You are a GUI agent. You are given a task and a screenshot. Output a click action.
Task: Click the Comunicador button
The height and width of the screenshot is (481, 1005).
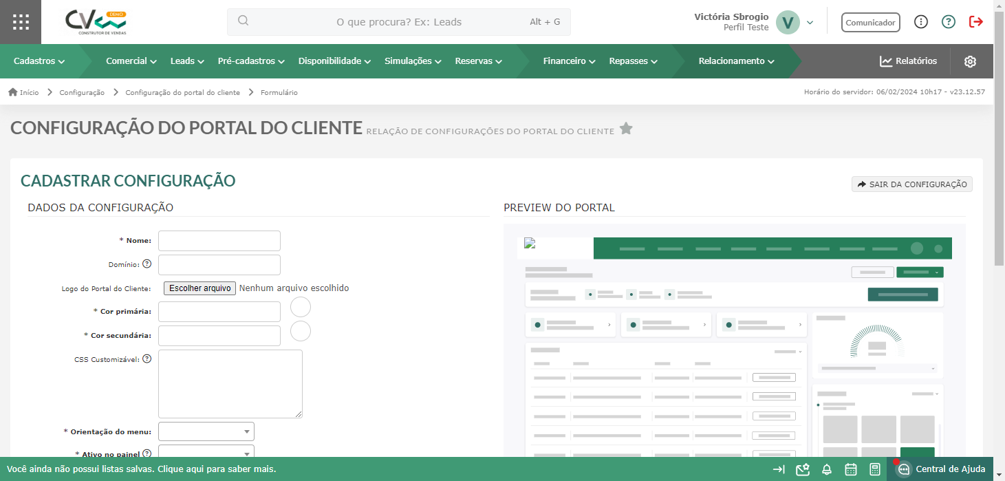[x=871, y=22]
